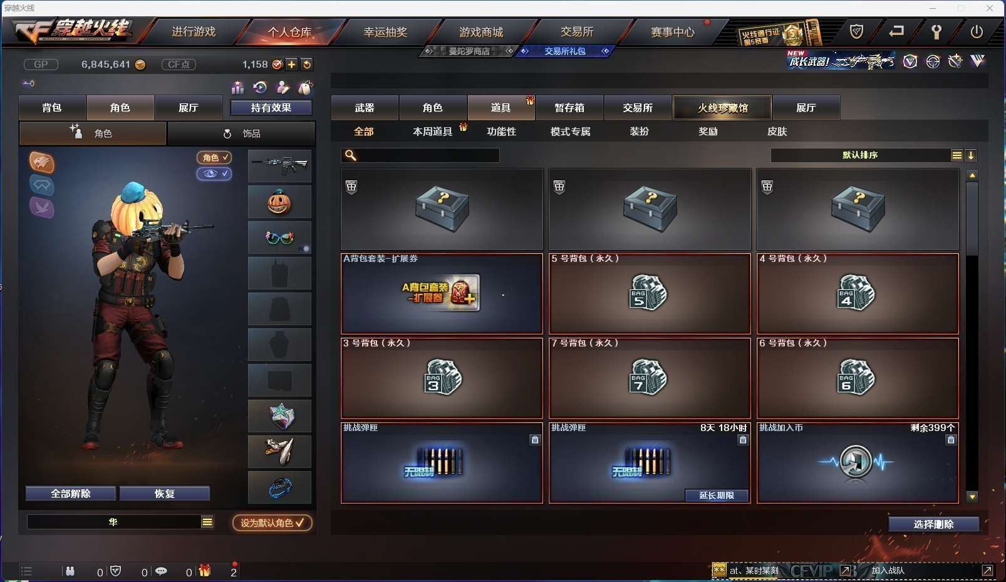Toggle the eye visibility checkbox

point(214,174)
